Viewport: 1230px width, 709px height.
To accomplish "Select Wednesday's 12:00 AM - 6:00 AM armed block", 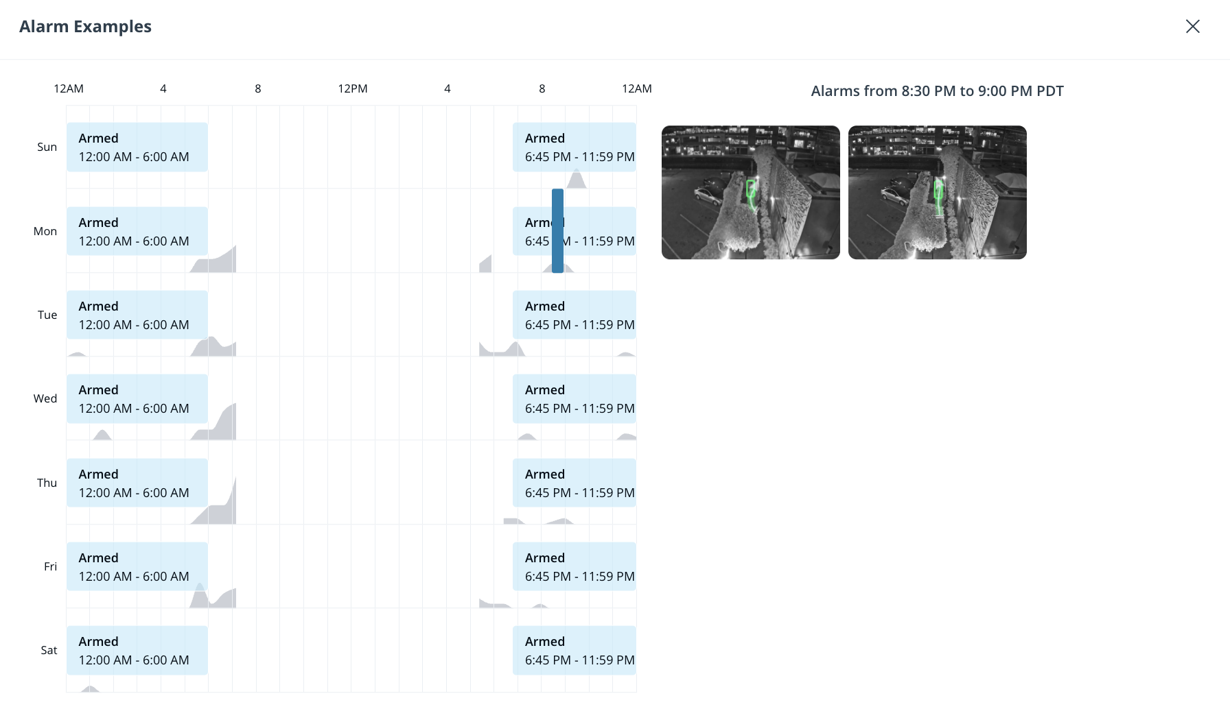I will (137, 398).
